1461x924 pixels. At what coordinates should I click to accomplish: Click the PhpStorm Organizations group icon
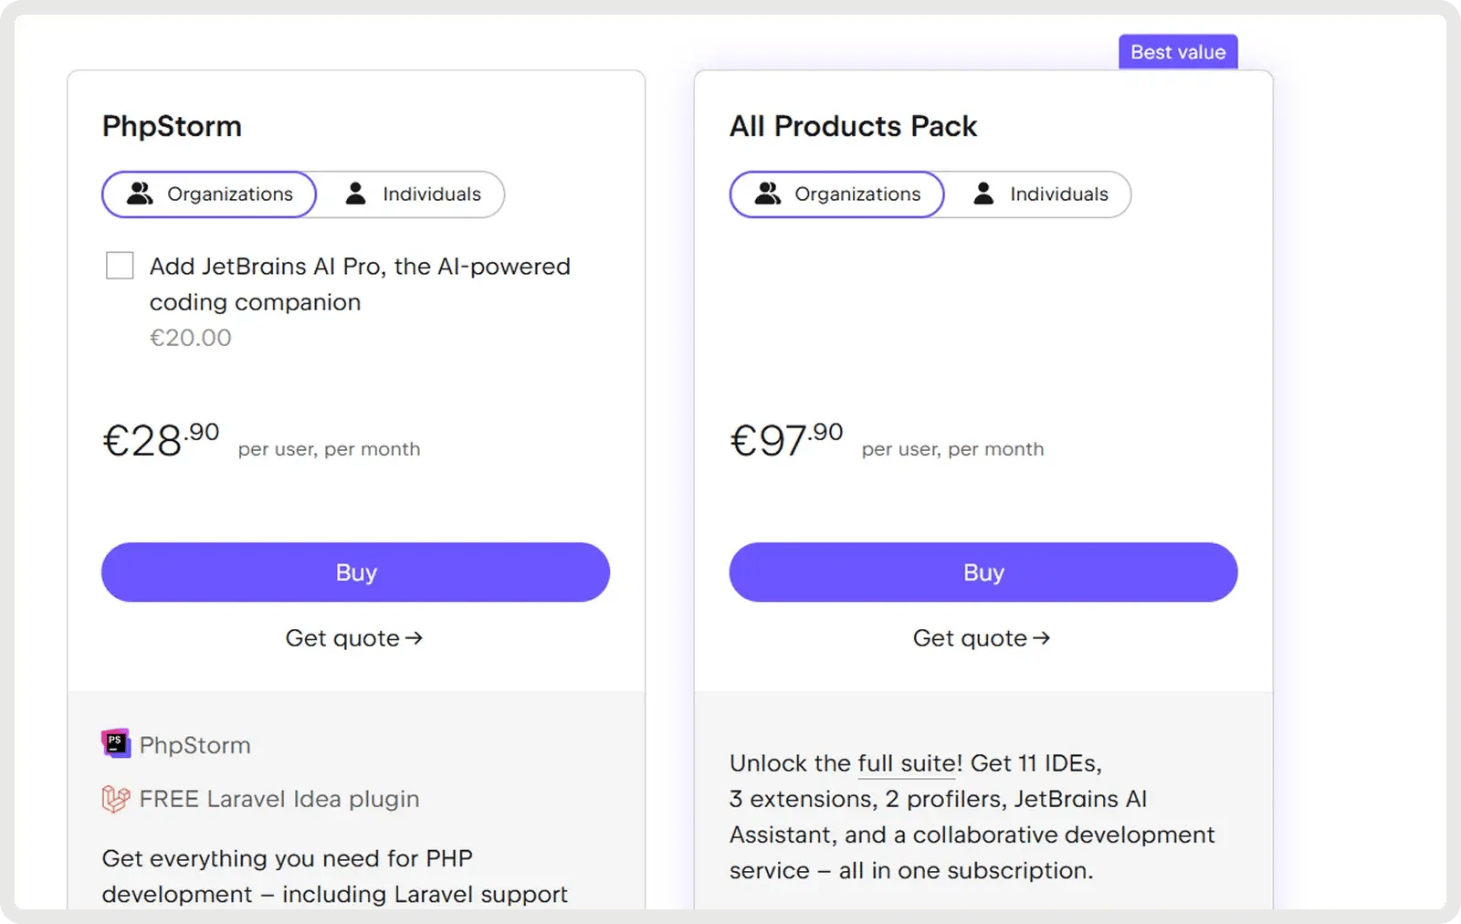coord(140,194)
